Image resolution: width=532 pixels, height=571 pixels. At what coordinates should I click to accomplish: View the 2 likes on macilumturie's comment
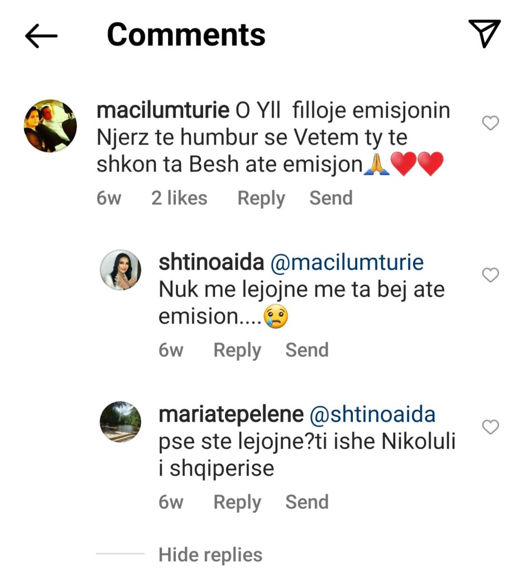[179, 198]
